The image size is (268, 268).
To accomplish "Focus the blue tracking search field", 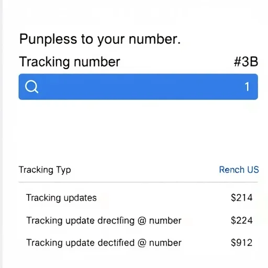I will pos(138,87).
